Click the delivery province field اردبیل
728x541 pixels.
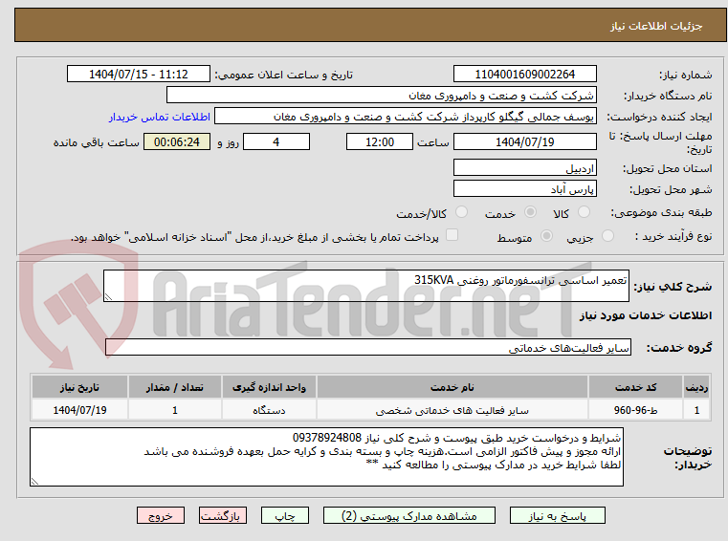(x=524, y=168)
